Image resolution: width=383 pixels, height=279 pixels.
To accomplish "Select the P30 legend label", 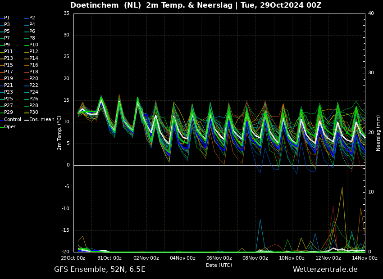I will click(34, 112).
